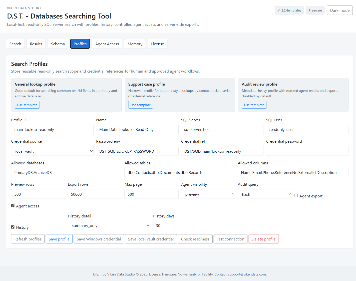Screen dimensions: 356x281
Task: Select the Profiles tab
Action: 80,44
